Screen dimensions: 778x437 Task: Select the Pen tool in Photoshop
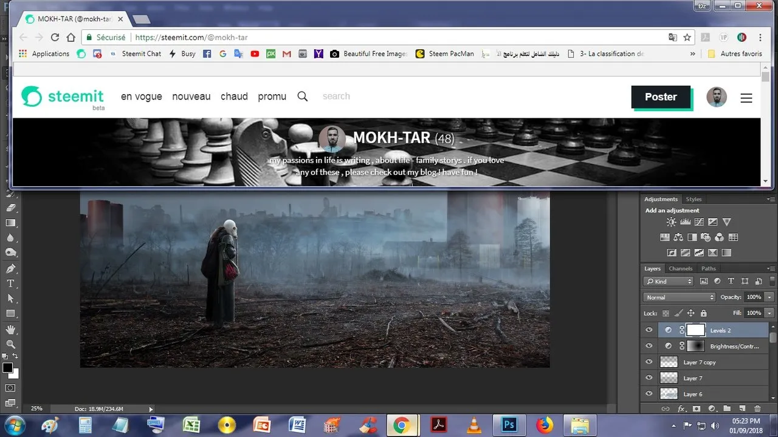(x=10, y=268)
